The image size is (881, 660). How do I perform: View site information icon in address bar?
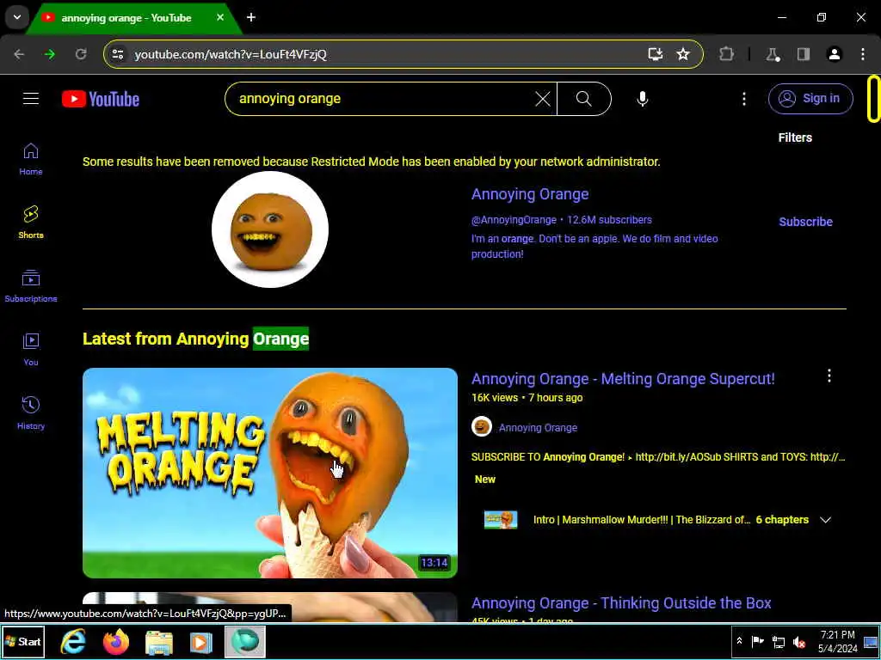pos(117,54)
